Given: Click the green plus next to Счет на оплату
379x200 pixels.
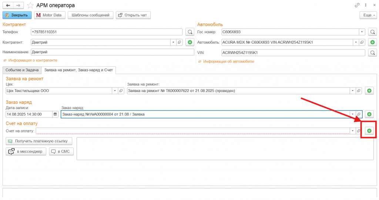Looking at the screenshot, I should click(369, 131).
